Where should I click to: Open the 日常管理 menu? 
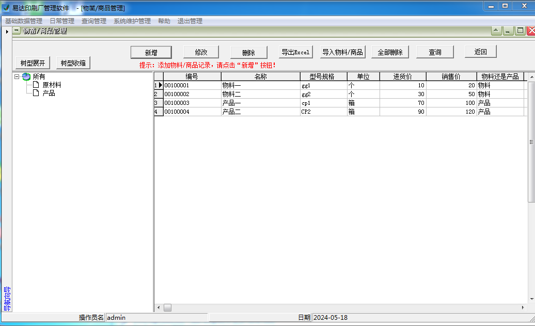coord(62,21)
